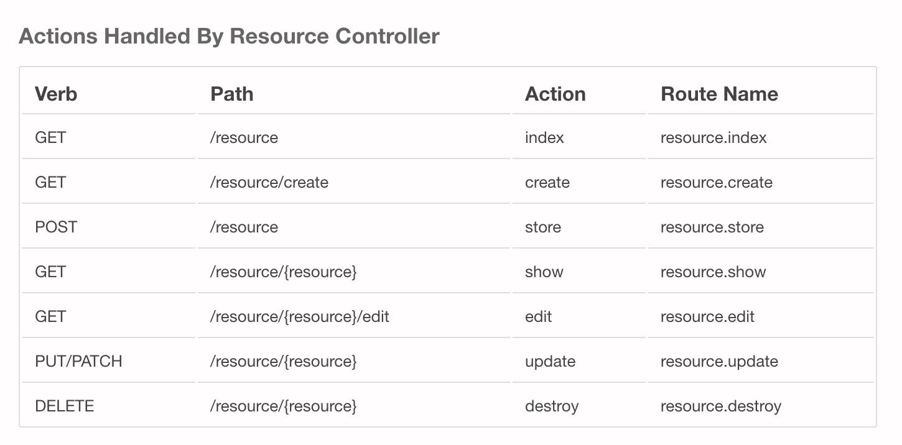
Task: Select the resource.show route name cell
Action: 713,272
